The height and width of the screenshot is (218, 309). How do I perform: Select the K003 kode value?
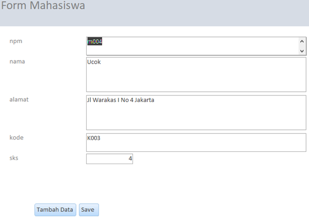pos(95,138)
